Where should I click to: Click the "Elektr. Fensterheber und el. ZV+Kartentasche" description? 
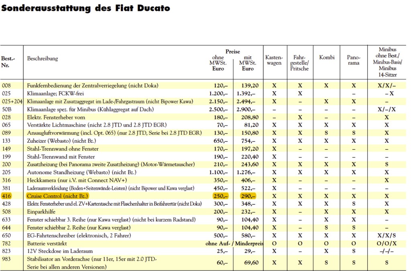pos(114,204)
